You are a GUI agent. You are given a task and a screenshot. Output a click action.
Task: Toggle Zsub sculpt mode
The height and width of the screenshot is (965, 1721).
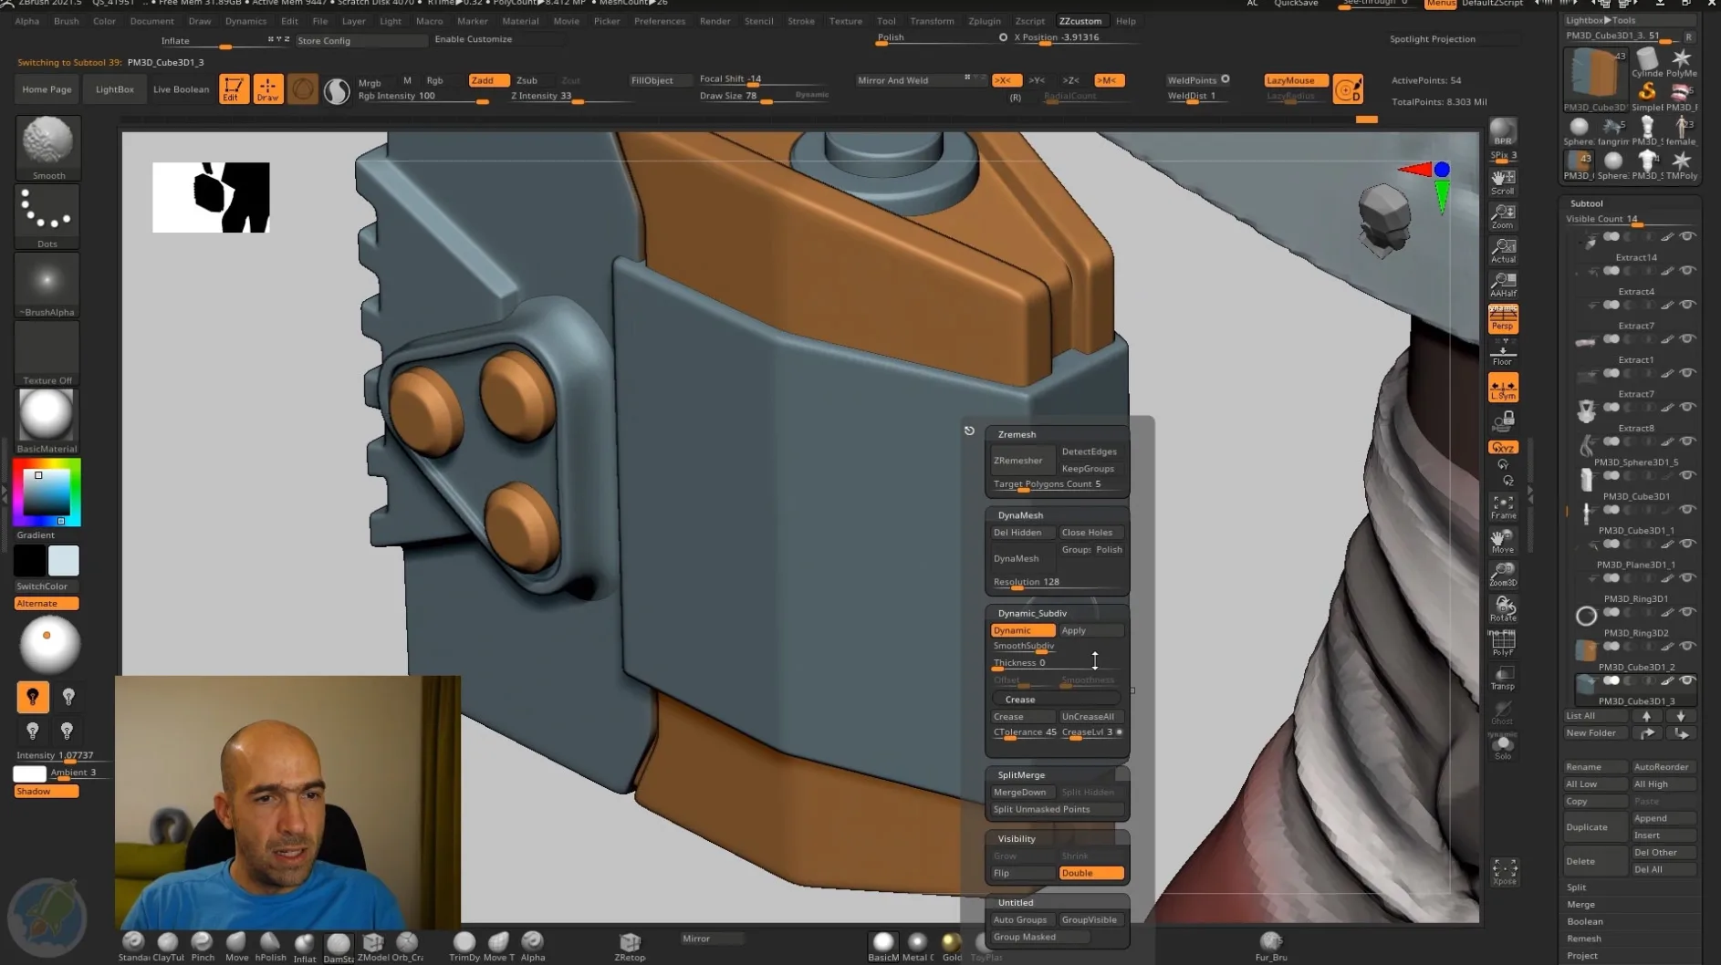[527, 80]
